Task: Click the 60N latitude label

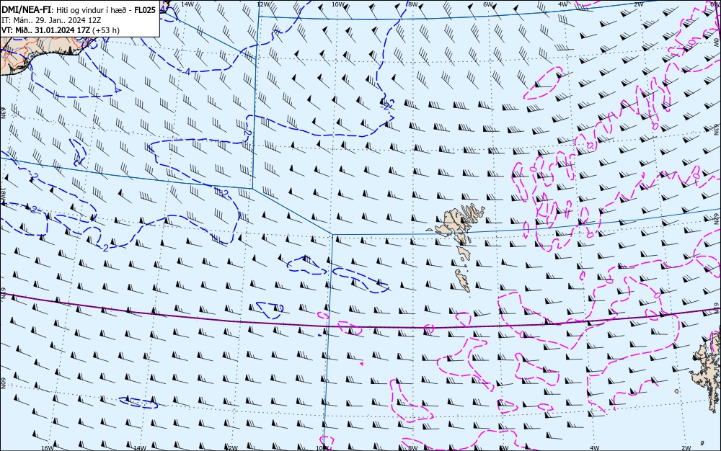Action: pyautogui.click(x=3, y=383)
